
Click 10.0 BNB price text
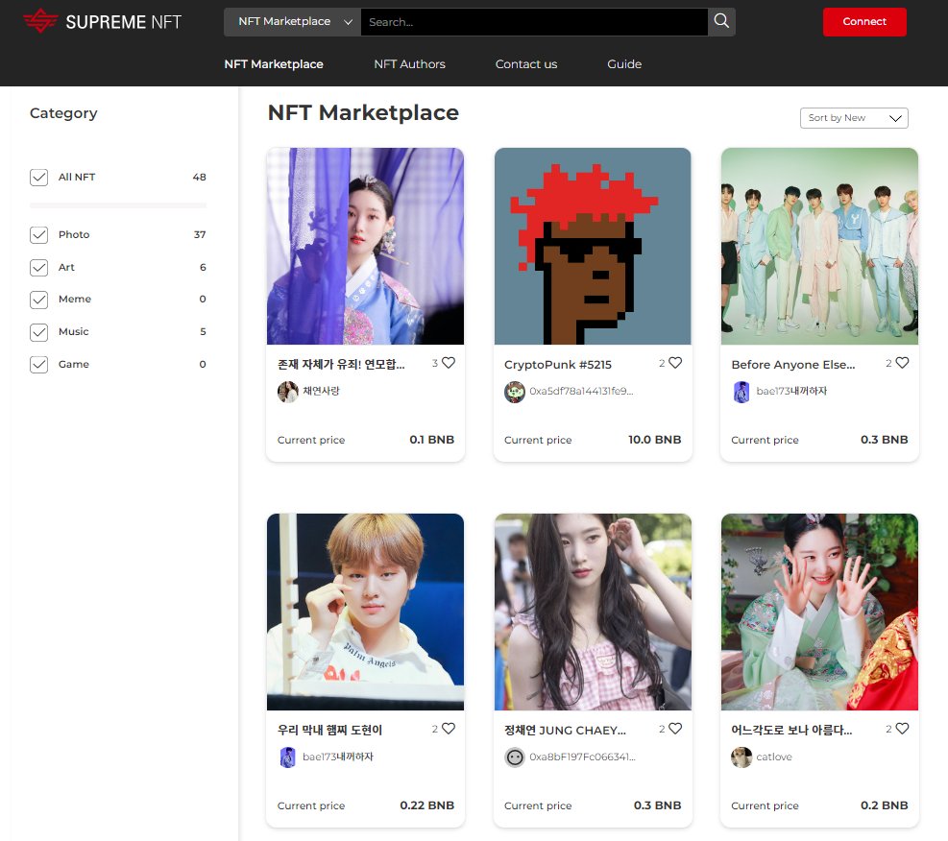(655, 440)
